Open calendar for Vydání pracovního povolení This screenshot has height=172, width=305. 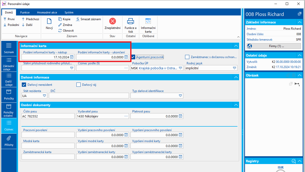point(126,135)
